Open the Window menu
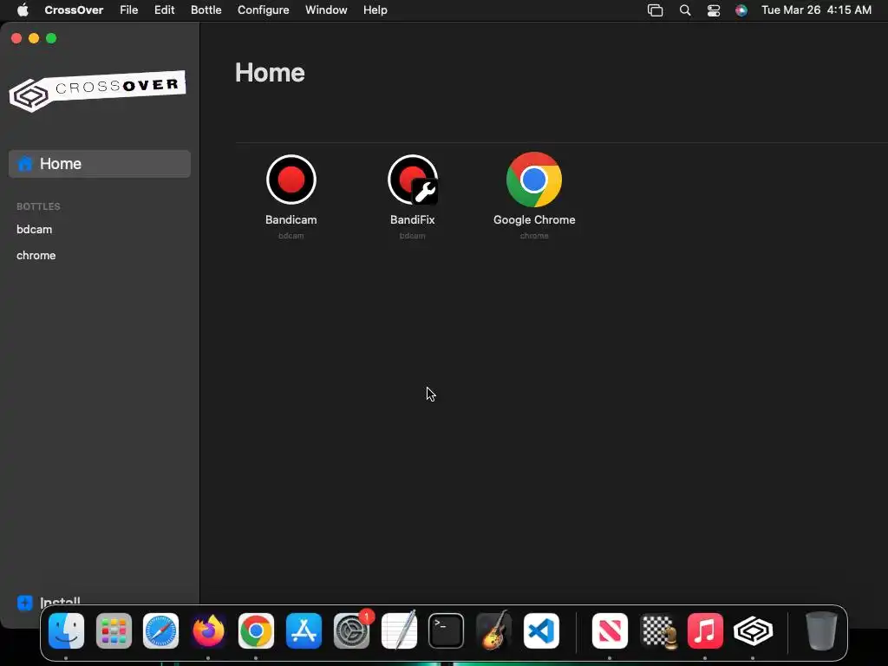The width and height of the screenshot is (888, 666). point(326,10)
